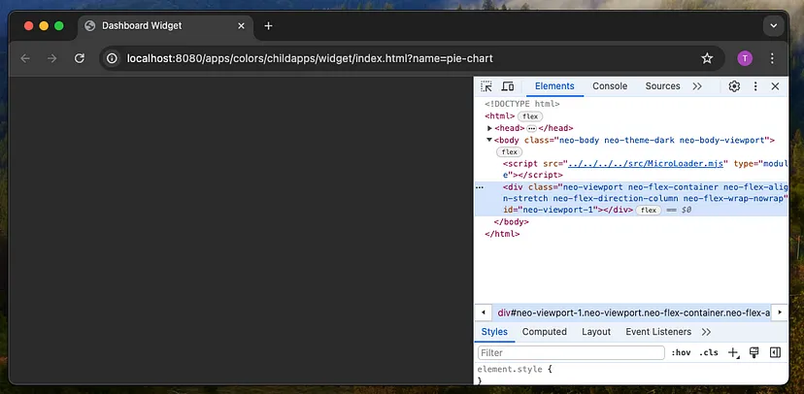Image resolution: width=804 pixels, height=394 pixels.
Task: Open the new tab plus button
Action: pyautogui.click(x=269, y=26)
